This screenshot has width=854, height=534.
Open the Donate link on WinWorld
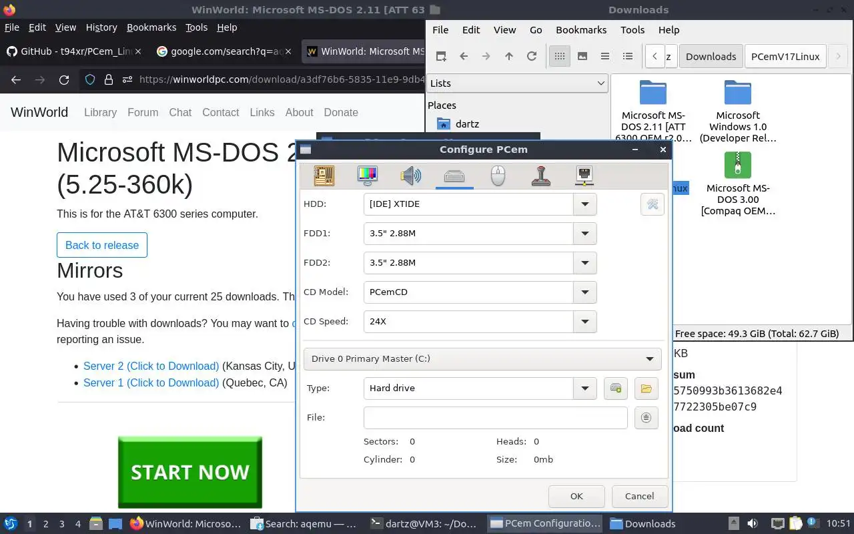coord(341,112)
